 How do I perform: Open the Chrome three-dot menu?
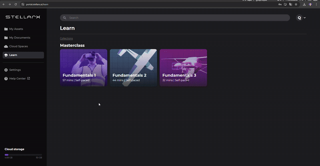pos(316,4)
